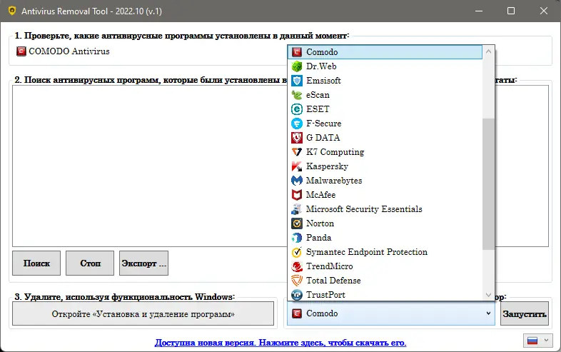
Task: Open the Comodo uninstaller combo box arrow
Action: click(x=488, y=313)
